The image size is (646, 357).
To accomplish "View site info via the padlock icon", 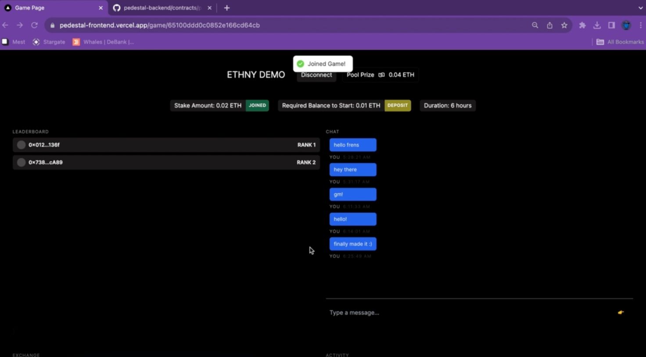I will [x=53, y=25].
